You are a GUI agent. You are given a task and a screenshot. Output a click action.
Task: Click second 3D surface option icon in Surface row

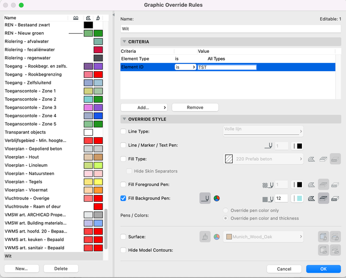(x=335, y=237)
